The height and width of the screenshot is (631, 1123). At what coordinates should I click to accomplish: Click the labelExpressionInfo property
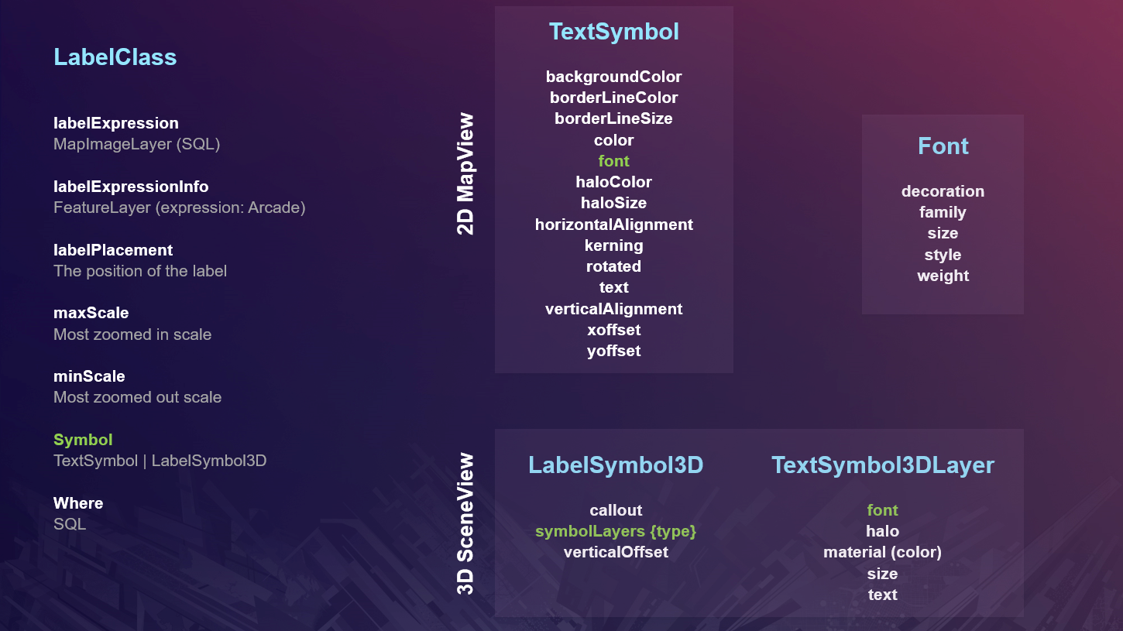coord(131,187)
